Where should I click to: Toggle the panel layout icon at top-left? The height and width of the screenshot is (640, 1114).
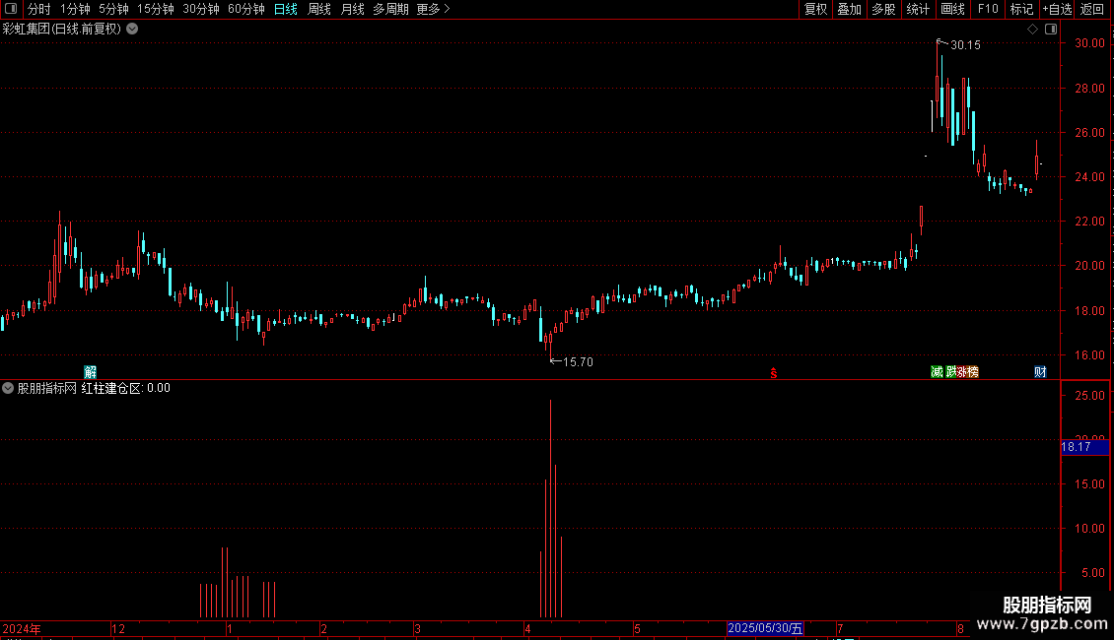(11, 9)
